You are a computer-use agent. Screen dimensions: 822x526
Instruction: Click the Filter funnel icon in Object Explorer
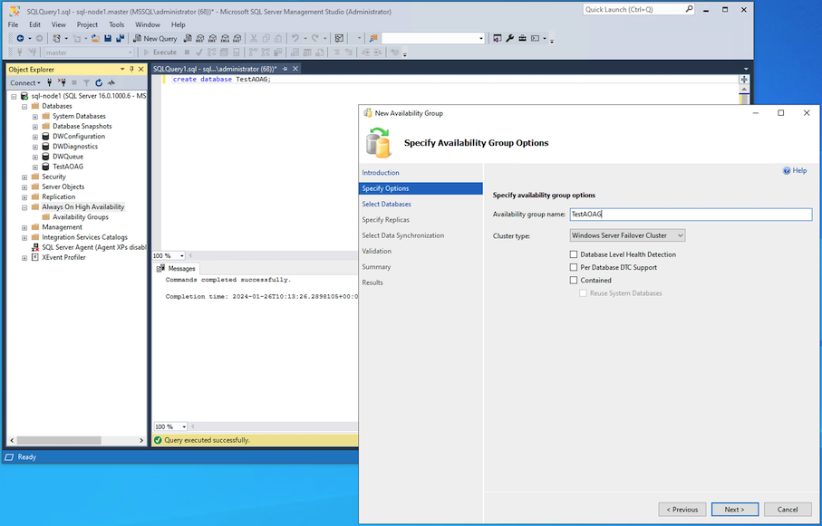click(x=86, y=82)
